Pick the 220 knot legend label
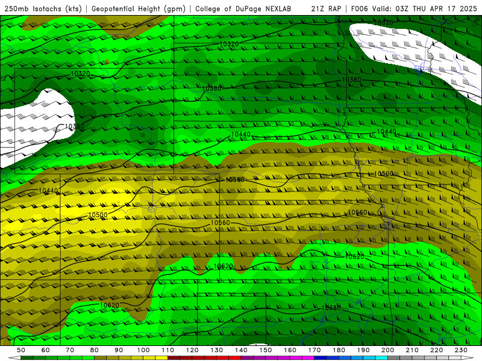 click(436, 350)
